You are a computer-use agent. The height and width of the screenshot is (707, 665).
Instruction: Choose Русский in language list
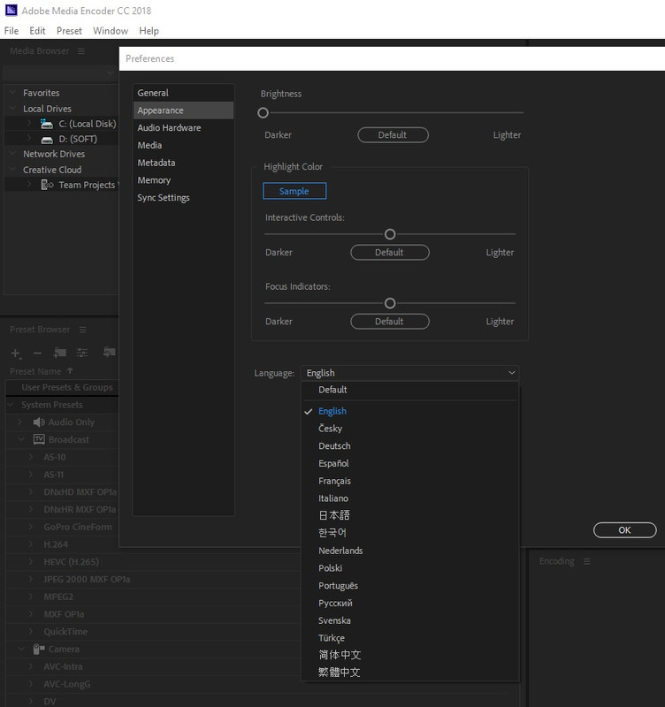(x=409, y=604)
